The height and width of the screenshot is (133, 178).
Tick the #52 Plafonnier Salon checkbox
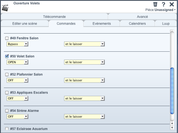click(x=7, y=74)
